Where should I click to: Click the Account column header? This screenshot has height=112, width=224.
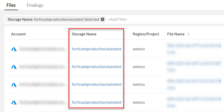18,34
